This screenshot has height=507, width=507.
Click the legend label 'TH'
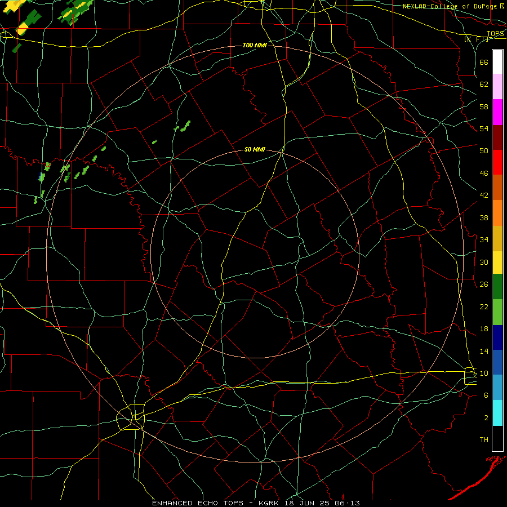pyautogui.click(x=484, y=439)
